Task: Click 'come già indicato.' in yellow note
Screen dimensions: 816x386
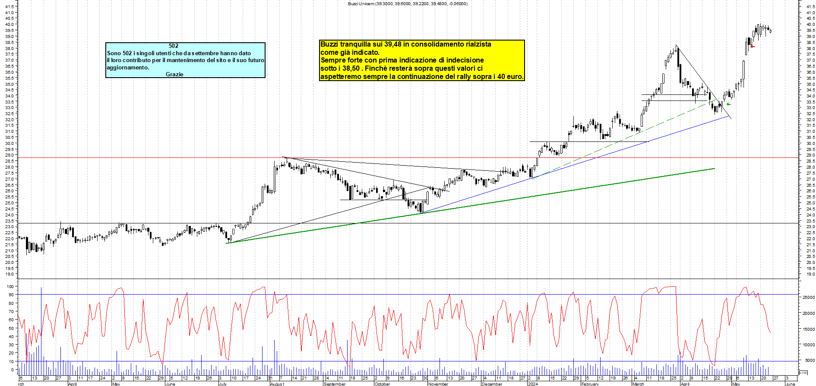Action: pyautogui.click(x=350, y=52)
